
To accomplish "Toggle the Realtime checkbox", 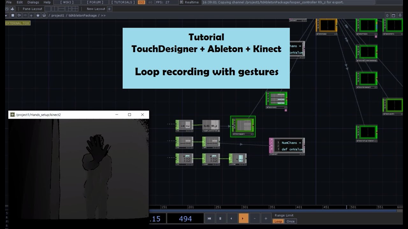I will point(181,2).
